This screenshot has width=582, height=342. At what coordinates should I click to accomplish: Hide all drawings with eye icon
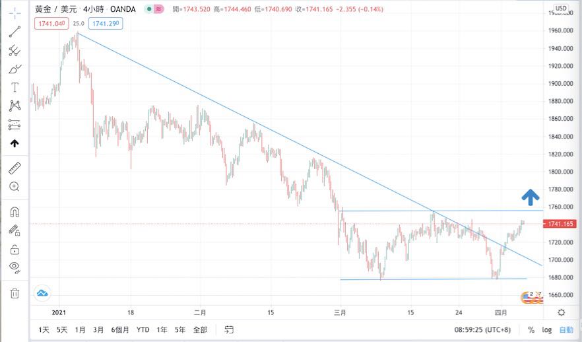tap(15, 267)
